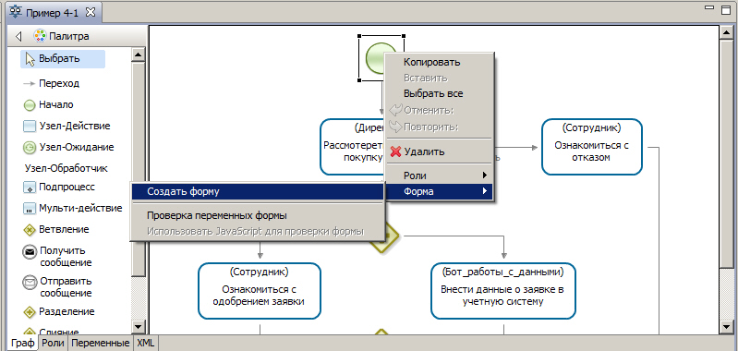Collapse the Палитра panel arrow
Image resolution: width=738 pixels, height=351 pixels.
18,36
